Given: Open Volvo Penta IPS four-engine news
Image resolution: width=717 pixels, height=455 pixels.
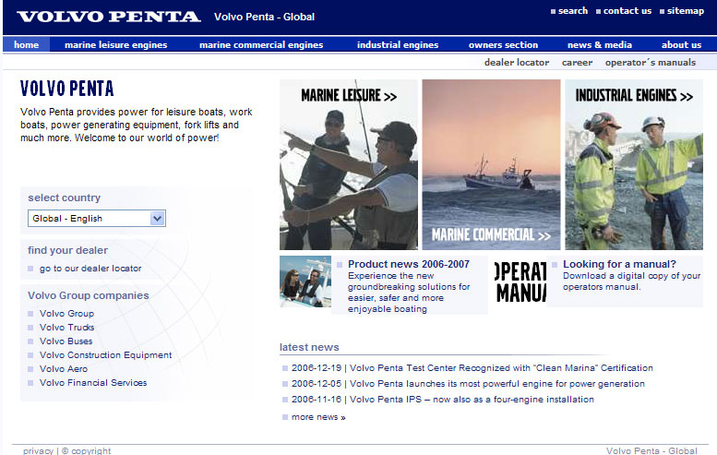Looking at the screenshot, I should (443, 400).
